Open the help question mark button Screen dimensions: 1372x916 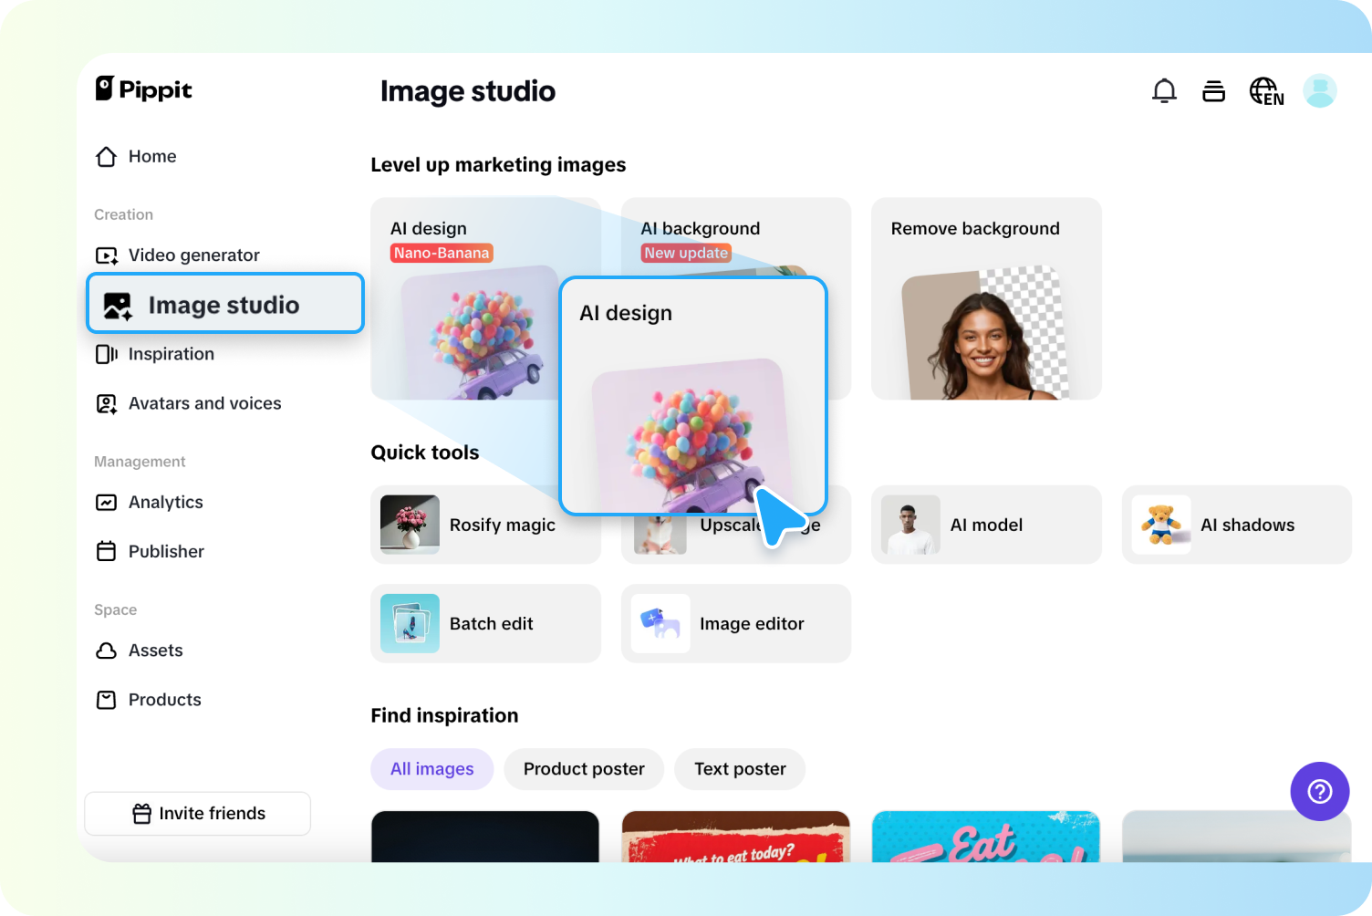click(x=1320, y=791)
